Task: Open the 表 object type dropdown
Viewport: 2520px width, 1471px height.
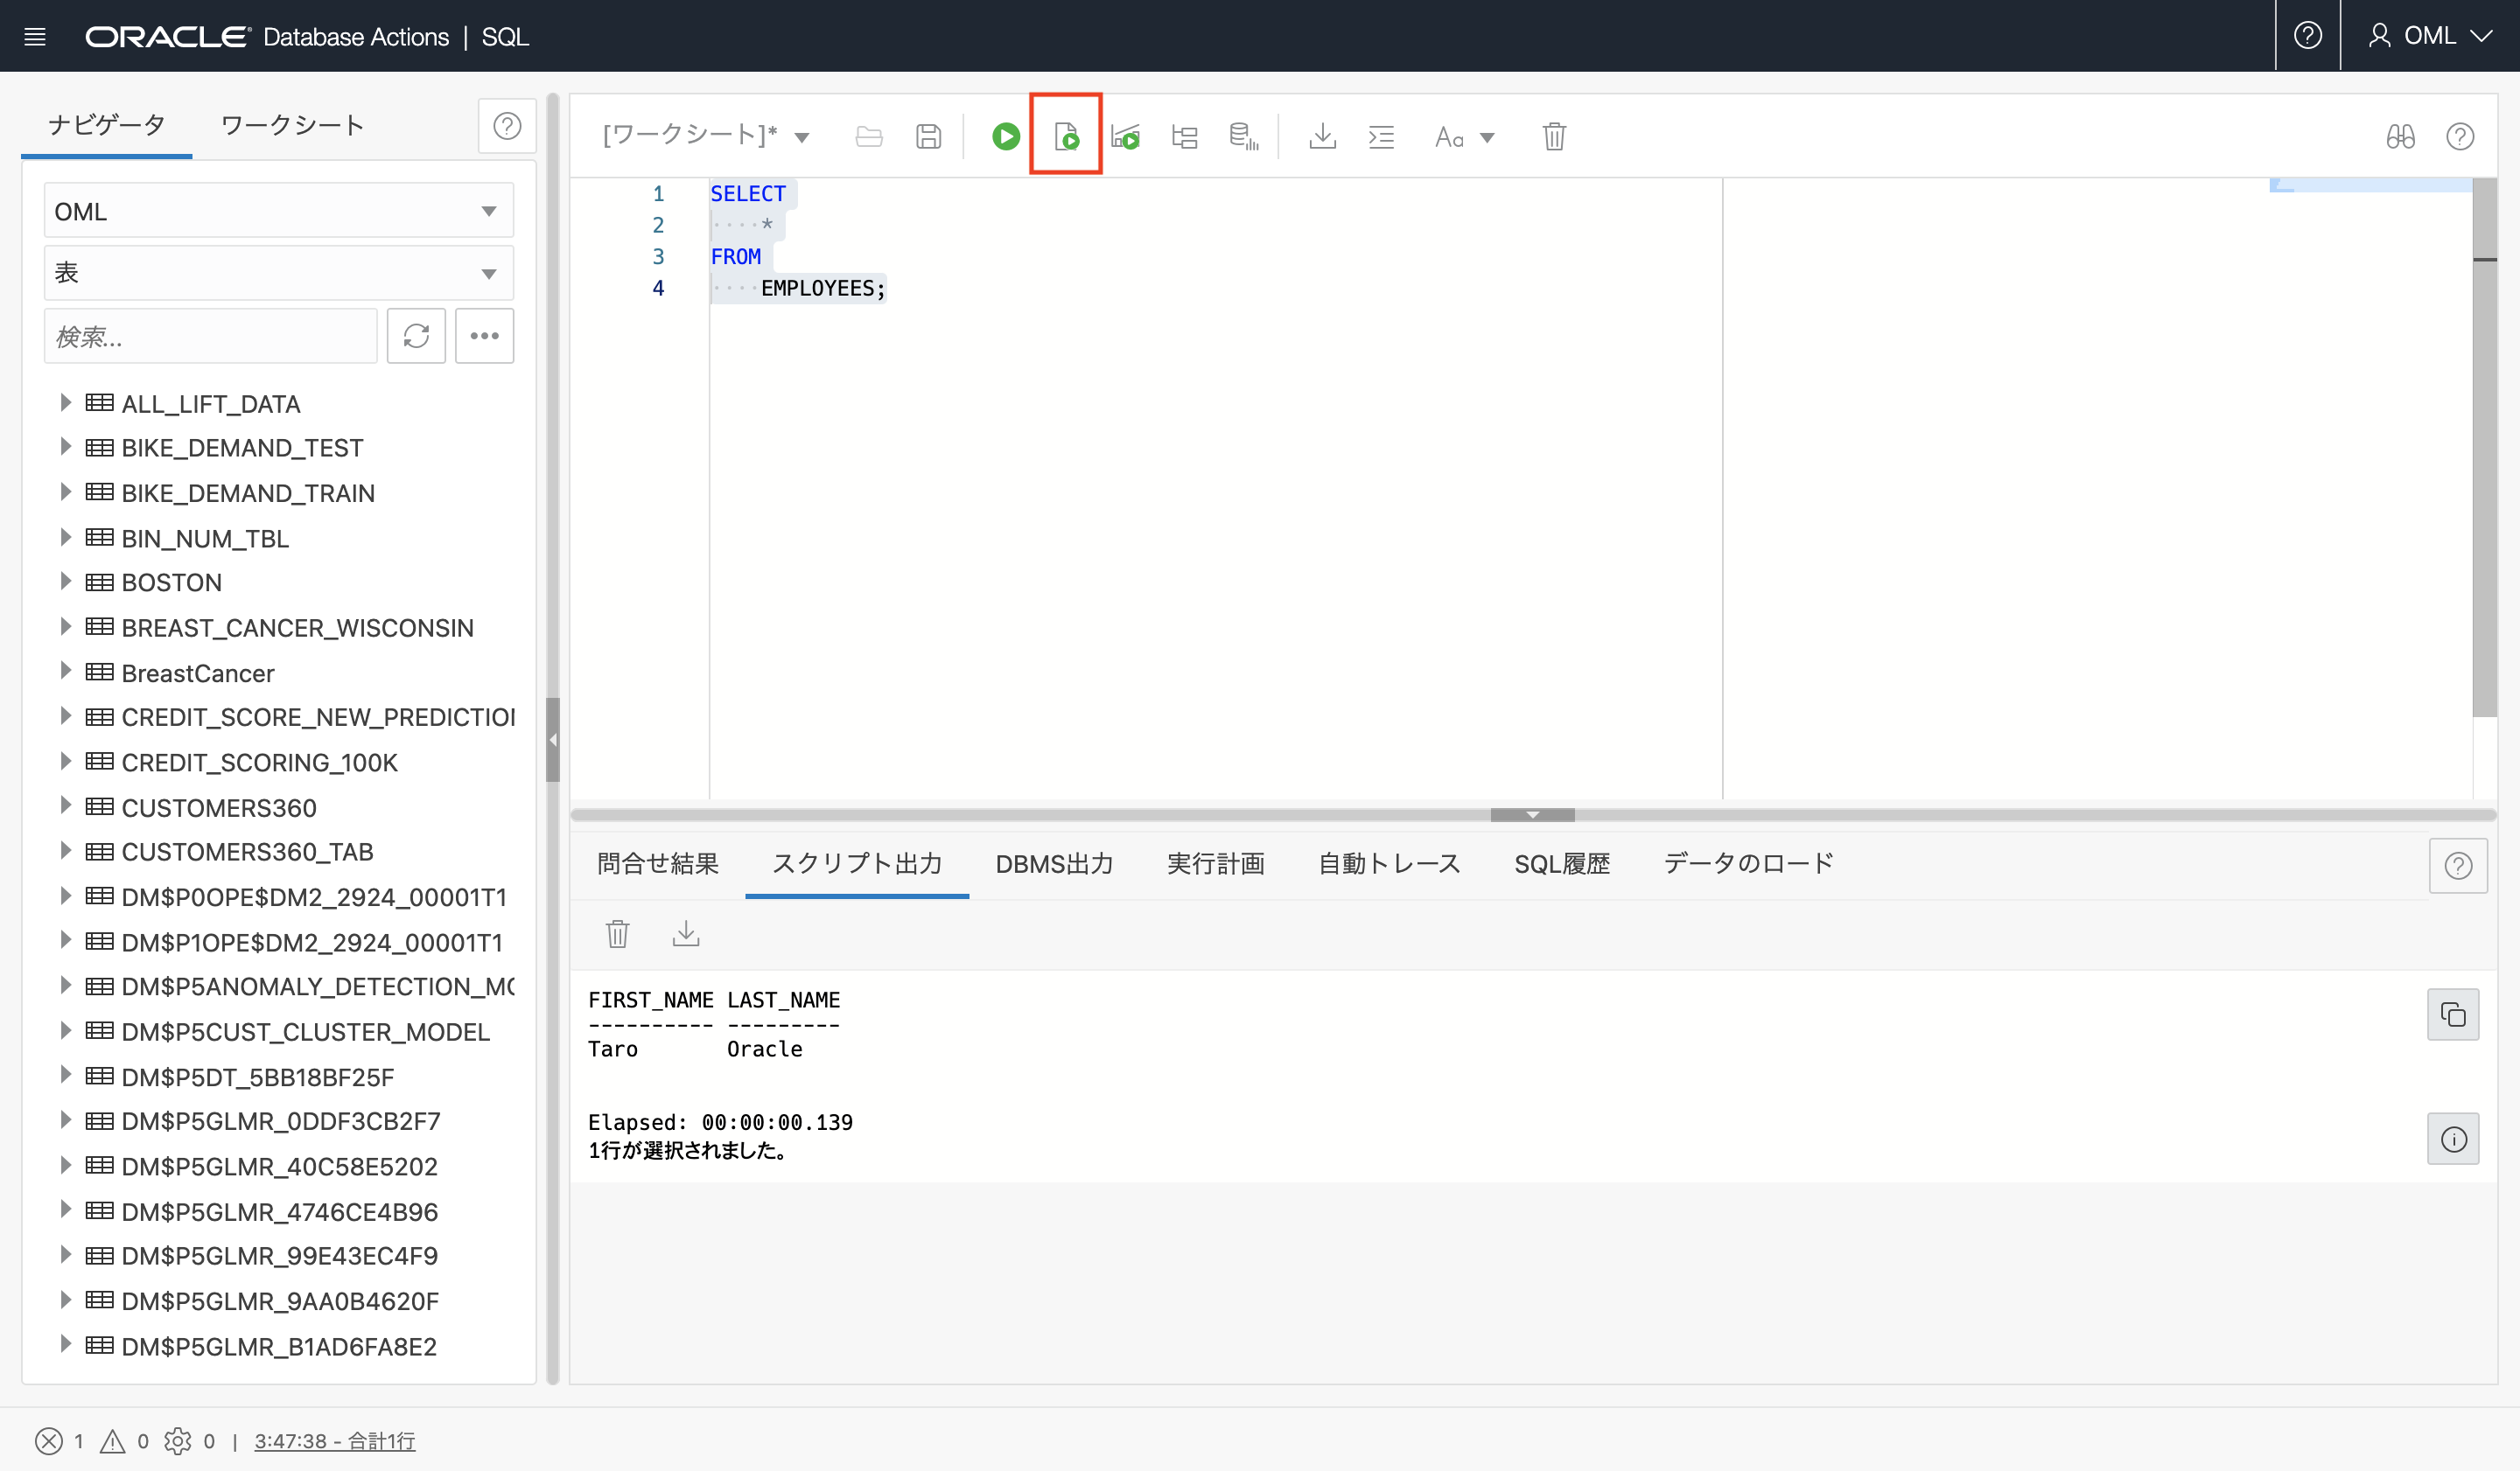Action: (x=278, y=273)
